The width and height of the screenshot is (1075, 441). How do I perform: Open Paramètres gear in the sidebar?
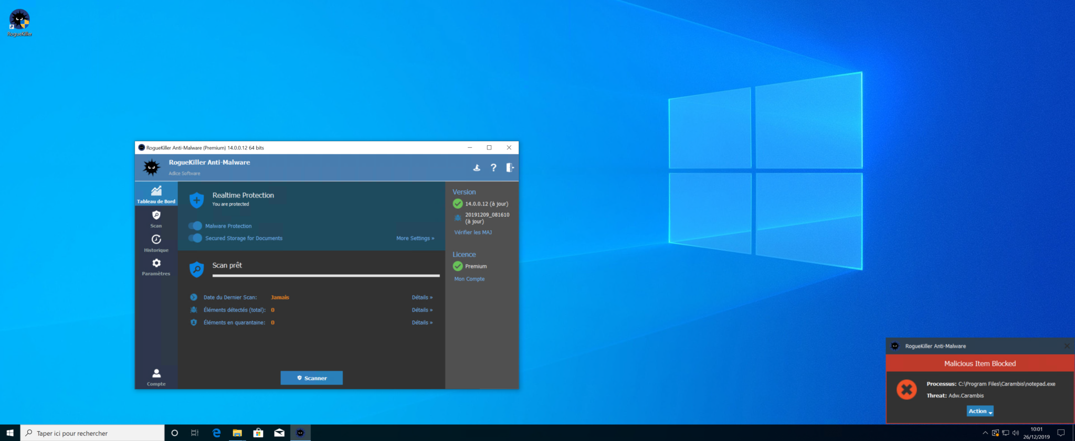pyautogui.click(x=156, y=266)
